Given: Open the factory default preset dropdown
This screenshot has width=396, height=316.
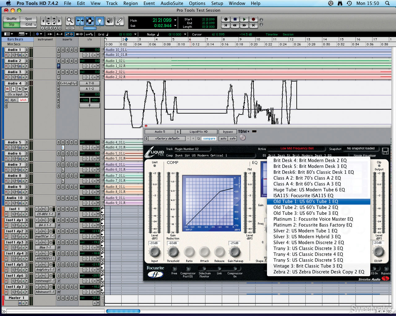Looking at the screenshot, I should pos(167,139).
